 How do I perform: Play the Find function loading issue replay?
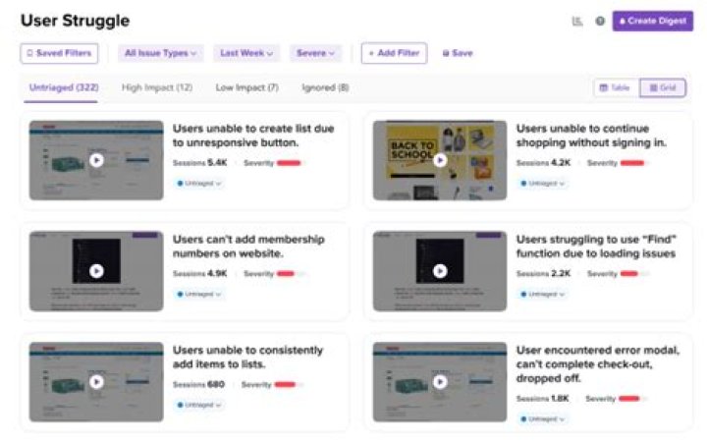click(440, 271)
